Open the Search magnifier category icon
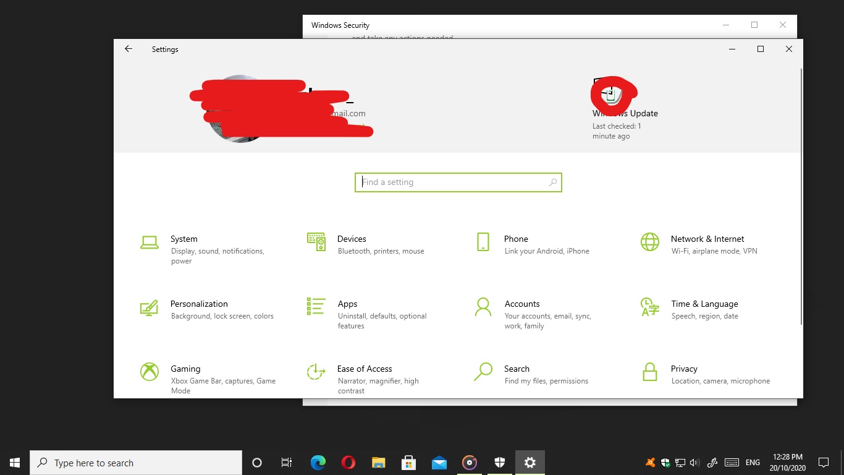Viewport: 844px width, 475px height. coord(483,372)
